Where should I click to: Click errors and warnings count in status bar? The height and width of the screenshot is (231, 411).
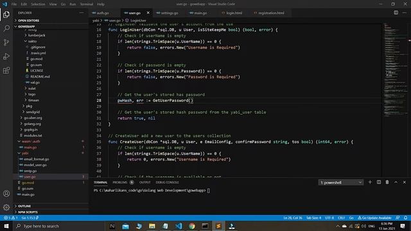[11, 218]
